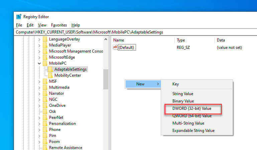Expand the Phone key
The width and height of the screenshot is (257, 150).
pyautogui.click(x=39, y=130)
